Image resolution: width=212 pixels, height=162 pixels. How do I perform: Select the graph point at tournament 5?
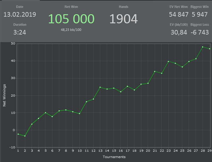45,113
